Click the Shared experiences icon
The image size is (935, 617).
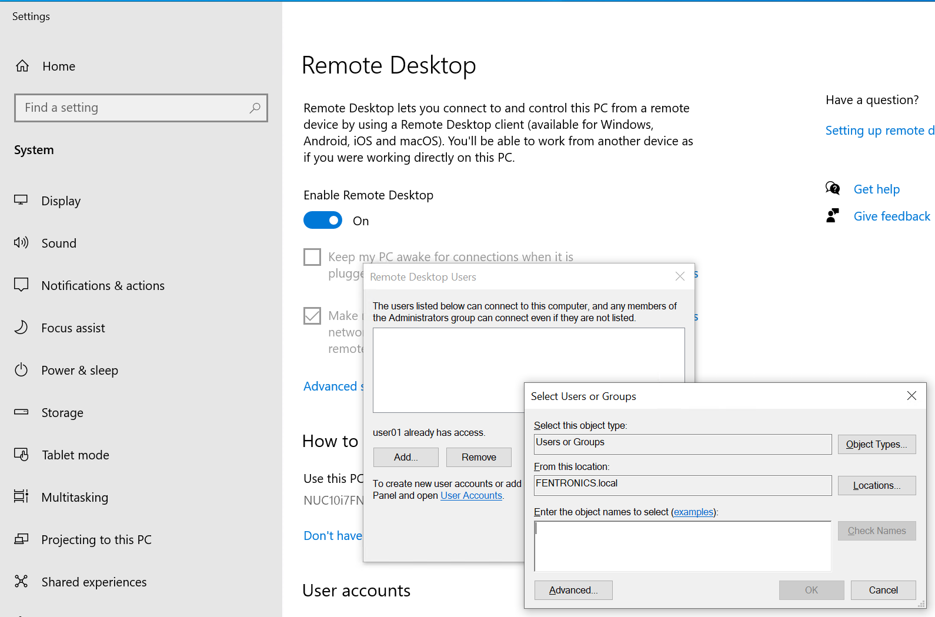click(21, 581)
